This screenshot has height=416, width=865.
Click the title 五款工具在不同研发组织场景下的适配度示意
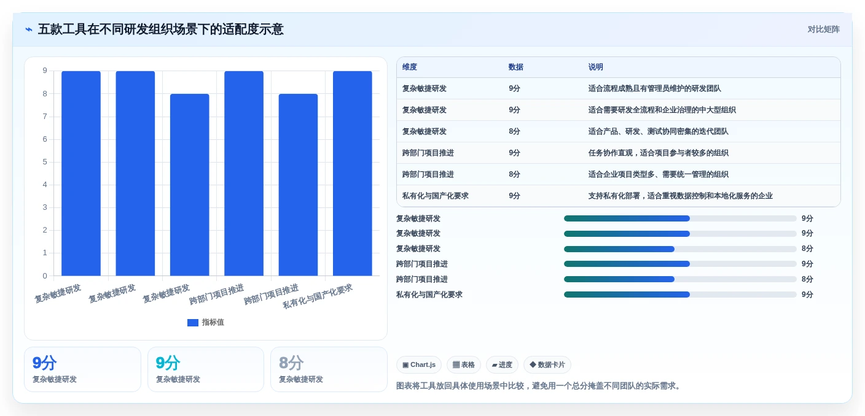(x=160, y=29)
